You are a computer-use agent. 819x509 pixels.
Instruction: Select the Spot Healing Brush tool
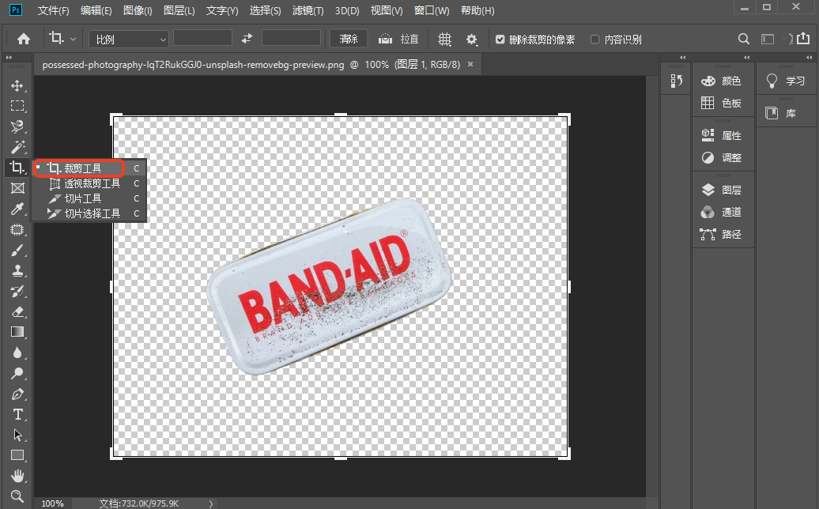(x=17, y=230)
